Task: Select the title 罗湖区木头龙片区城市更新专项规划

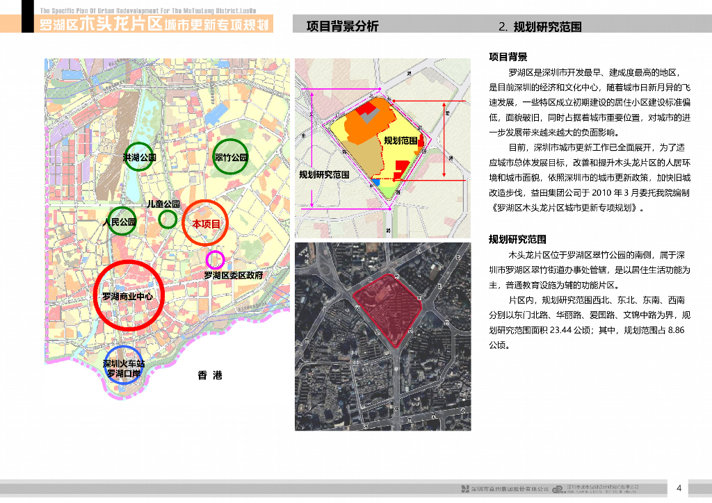Action: point(154,24)
